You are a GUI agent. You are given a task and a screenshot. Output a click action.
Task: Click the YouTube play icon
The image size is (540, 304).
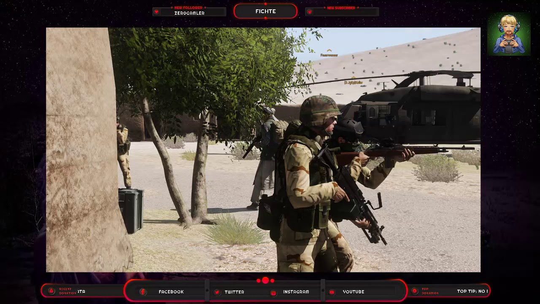pyautogui.click(x=332, y=292)
